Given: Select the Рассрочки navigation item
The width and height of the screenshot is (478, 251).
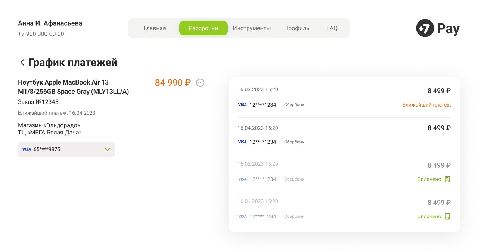Looking at the screenshot, I should pos(204,28).
